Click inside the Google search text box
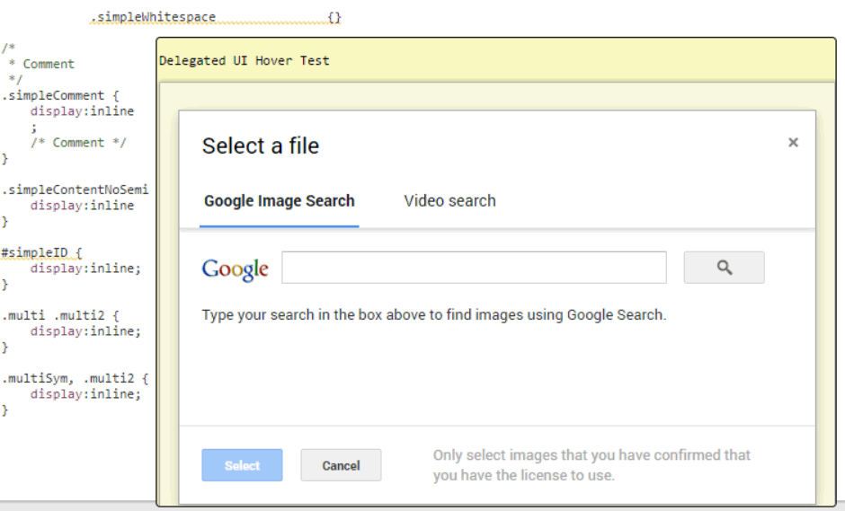Image resolution: width=845 pixels, height=511 pixels. 474,268
